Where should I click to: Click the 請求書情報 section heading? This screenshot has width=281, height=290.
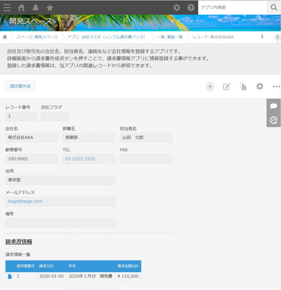19,242
